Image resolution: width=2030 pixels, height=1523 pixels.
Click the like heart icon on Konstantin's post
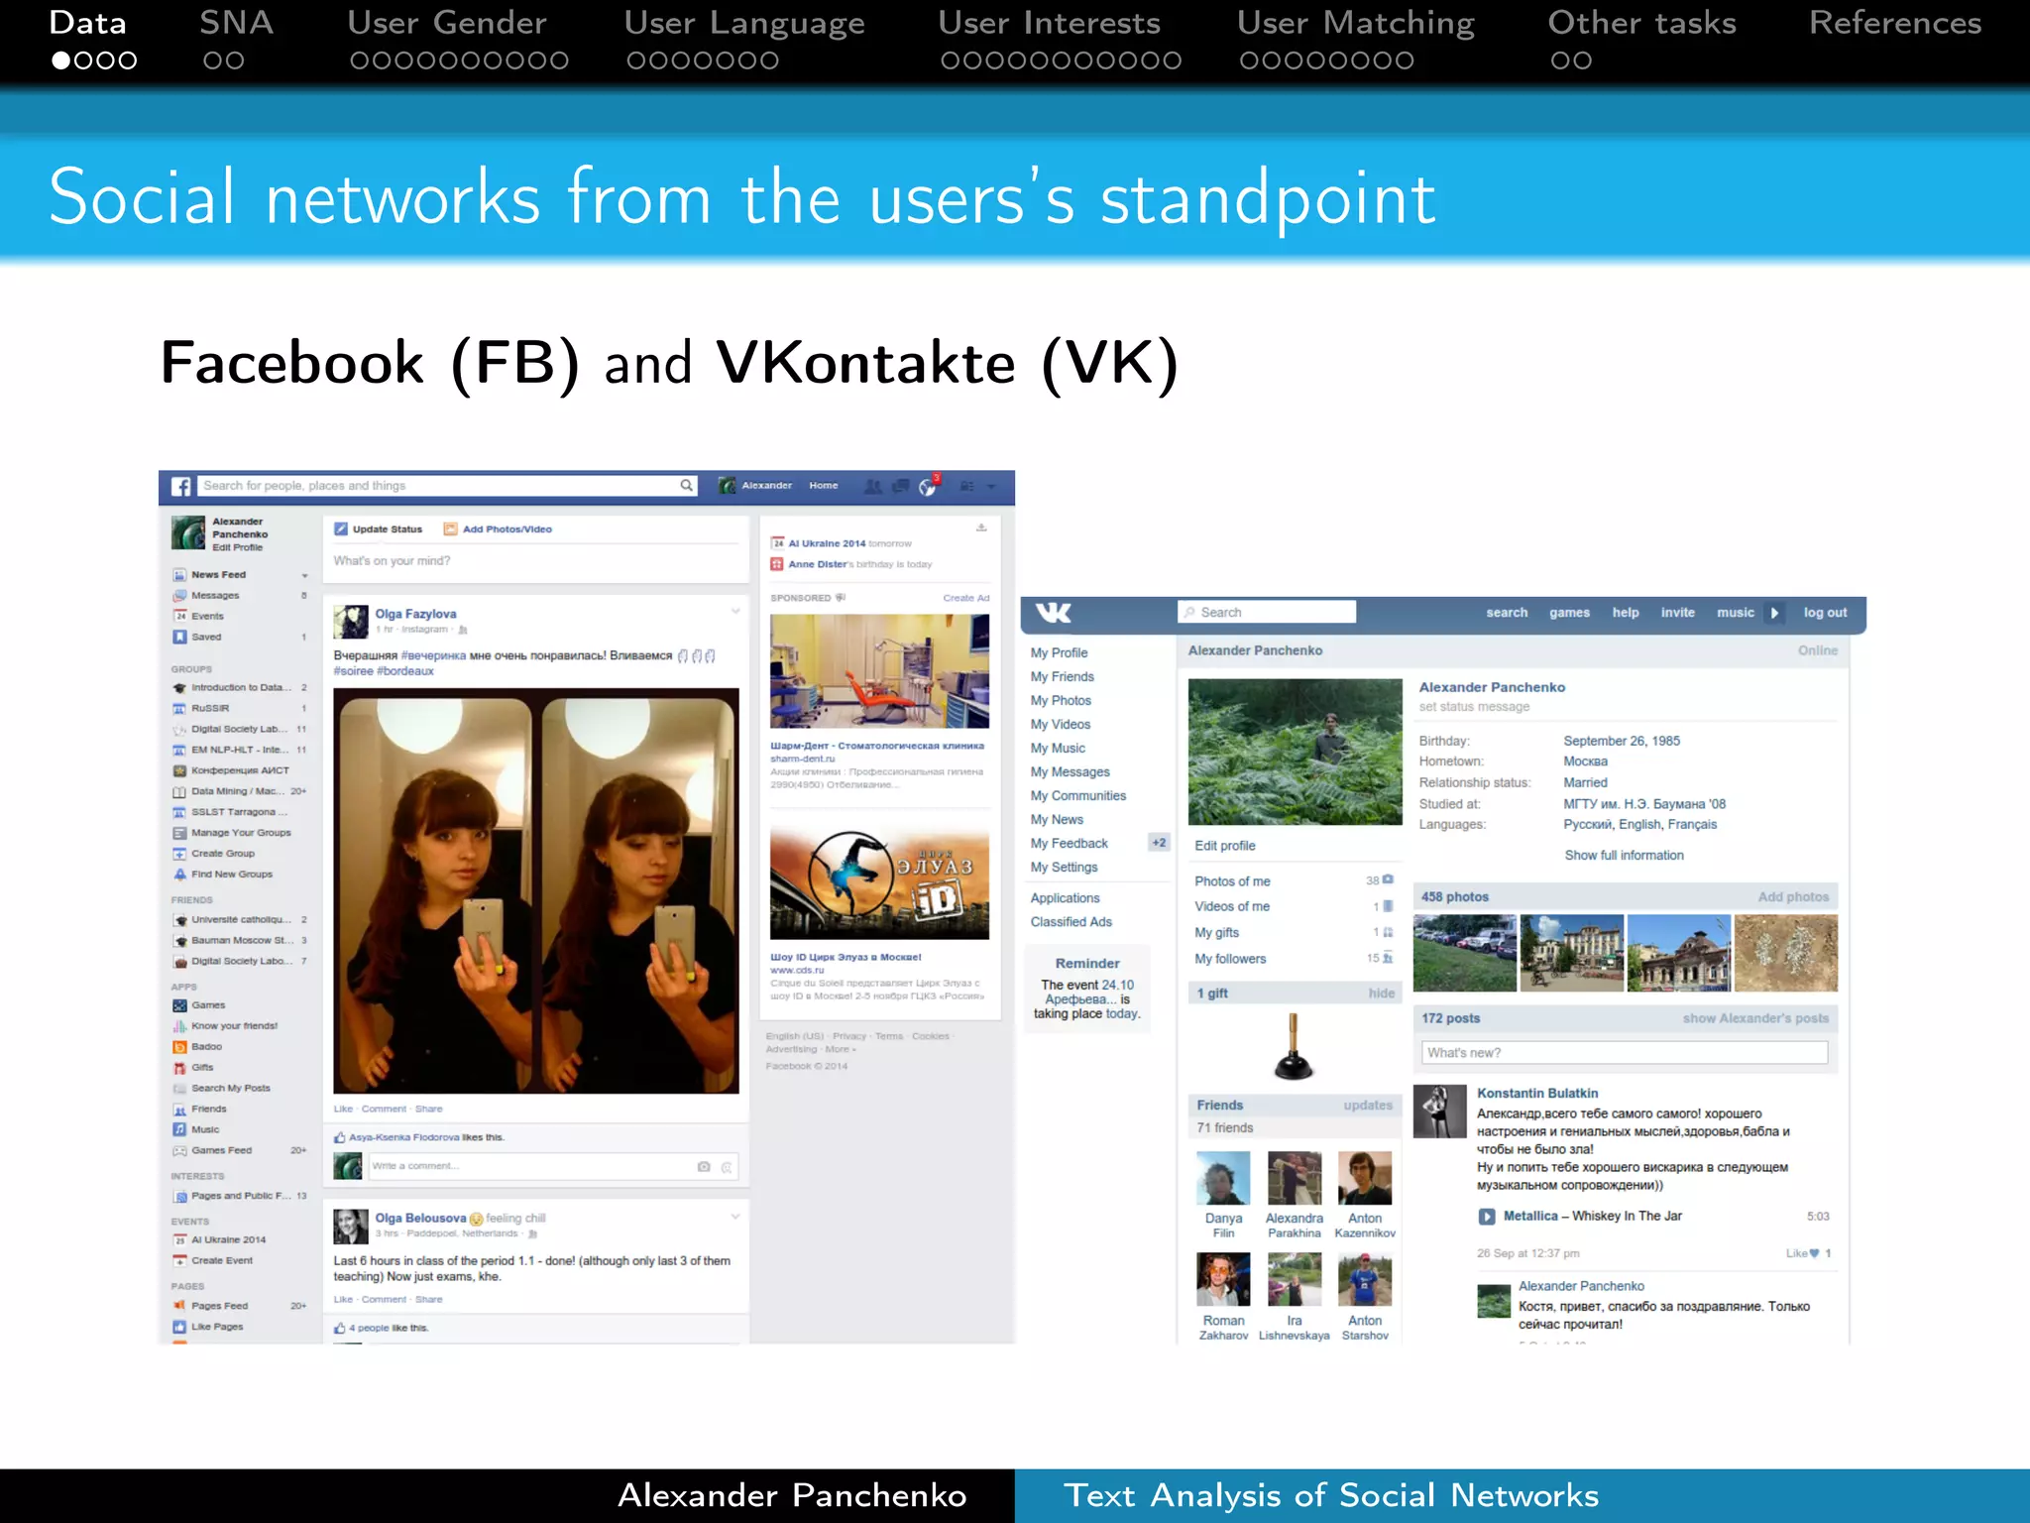(x=1814, y=1253)
